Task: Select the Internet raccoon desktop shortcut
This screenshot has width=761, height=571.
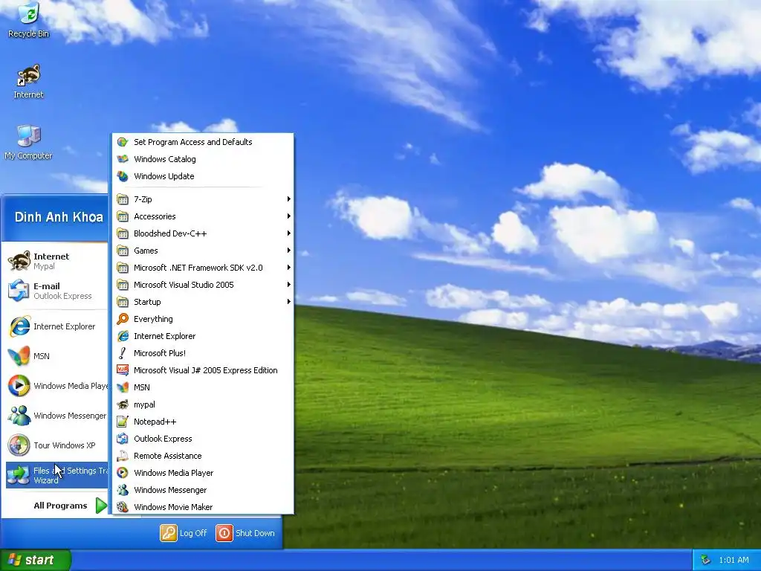Action: pos(29,81)
